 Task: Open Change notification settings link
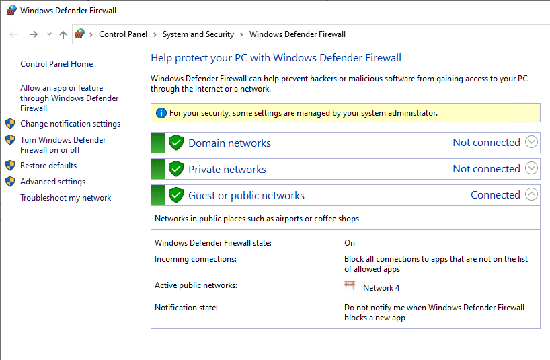click(x=70, y=124)
